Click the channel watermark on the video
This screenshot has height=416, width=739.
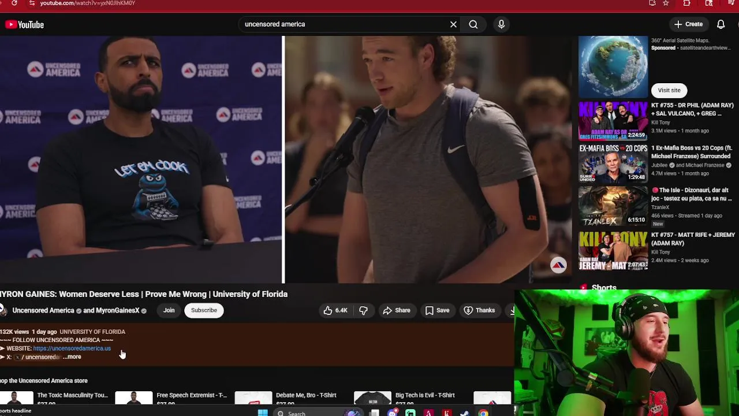coord(558,265)
